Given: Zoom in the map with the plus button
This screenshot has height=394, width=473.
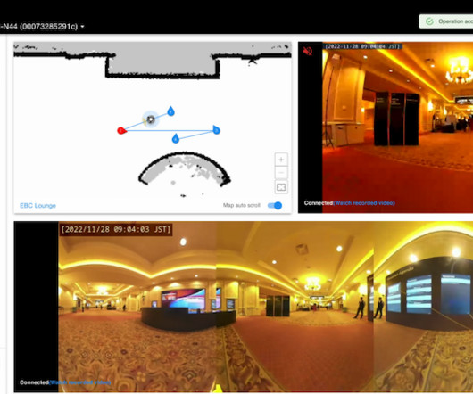Looking at the screenshot, I should 281,160.
